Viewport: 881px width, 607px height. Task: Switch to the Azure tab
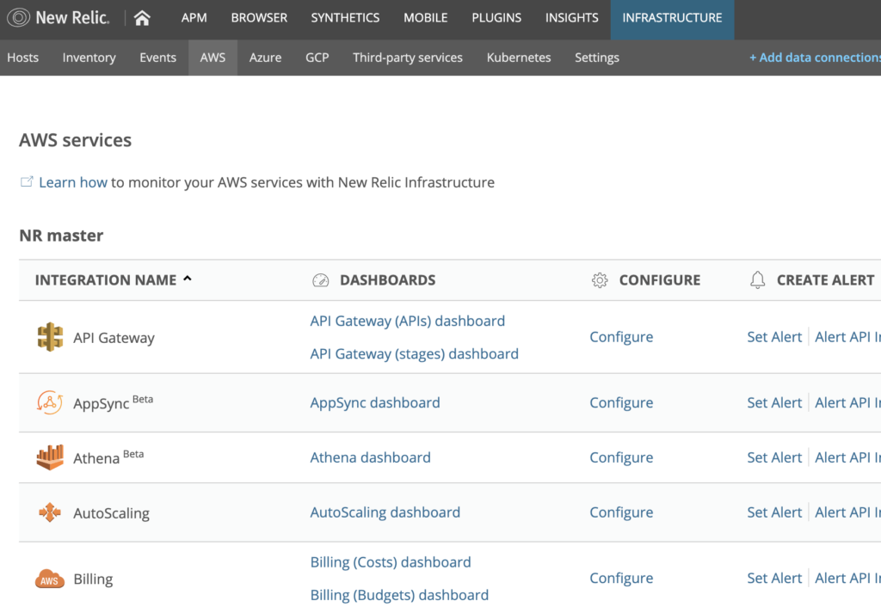coord(265,58)
